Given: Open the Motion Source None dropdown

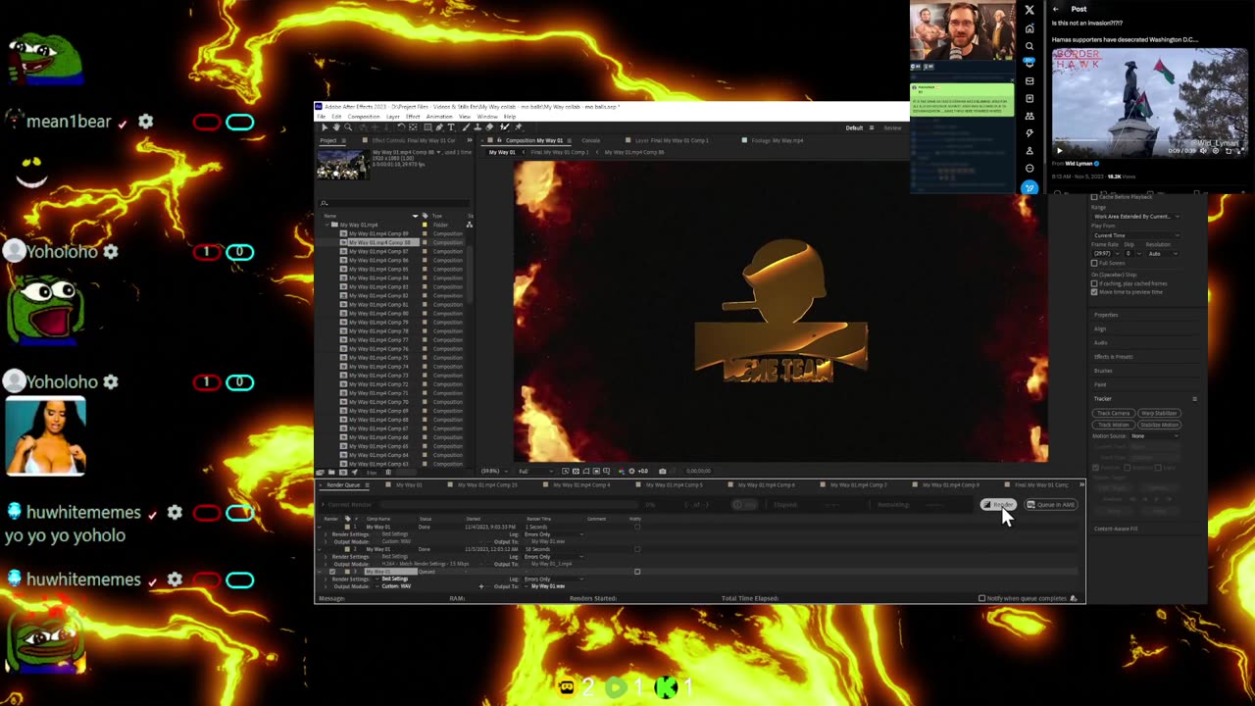Looking at the screenshot, I should click(1153, 435).
